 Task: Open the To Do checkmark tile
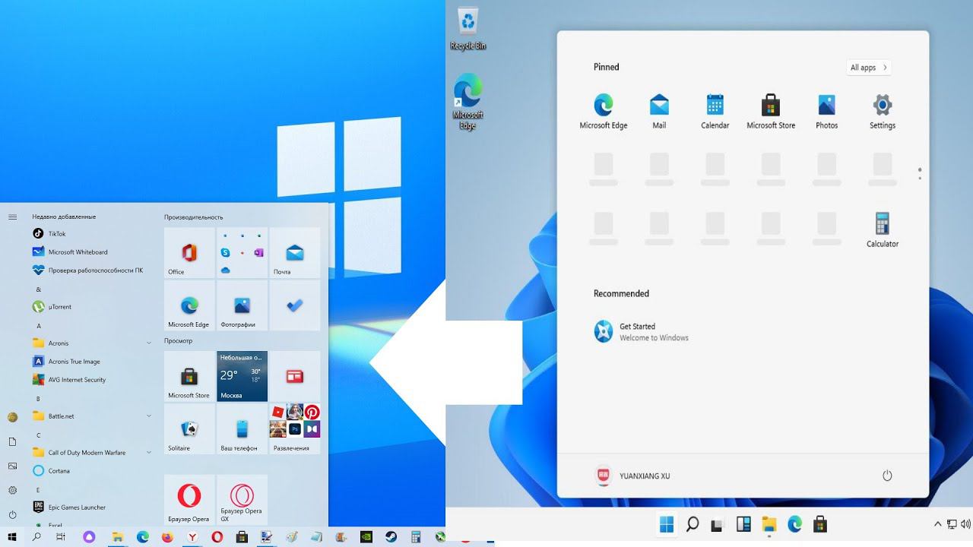point(295,306)
